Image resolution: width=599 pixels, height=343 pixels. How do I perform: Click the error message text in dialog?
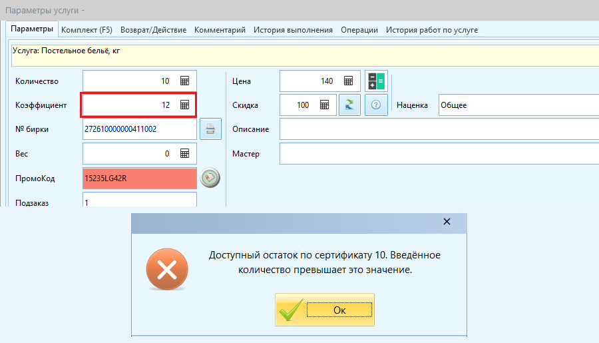coord(325,262)
